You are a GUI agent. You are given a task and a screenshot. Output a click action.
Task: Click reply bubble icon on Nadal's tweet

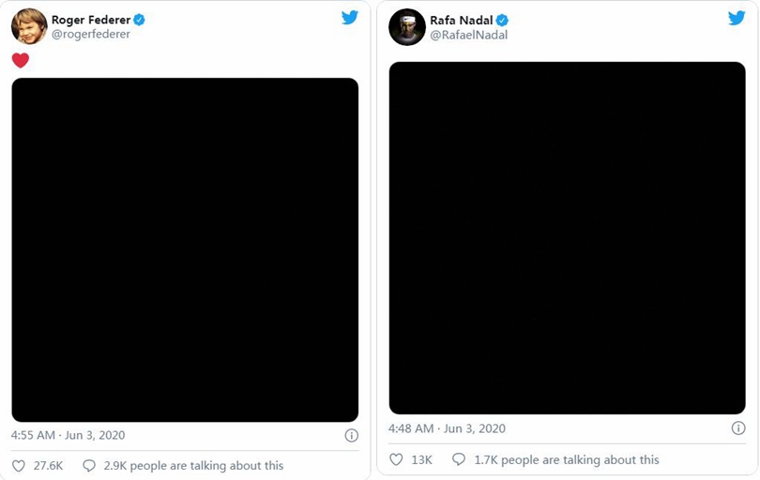(459, 459)
